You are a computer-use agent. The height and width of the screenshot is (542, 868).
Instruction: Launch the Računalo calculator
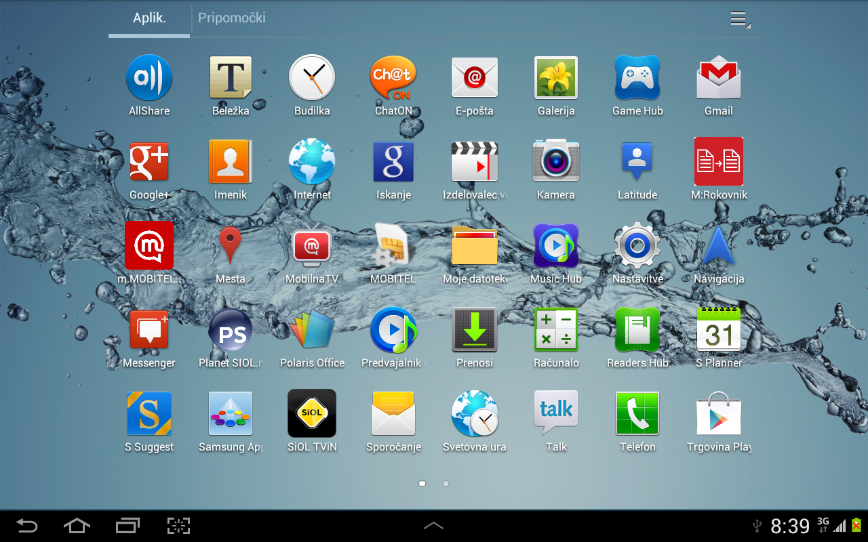click(556, 330)
